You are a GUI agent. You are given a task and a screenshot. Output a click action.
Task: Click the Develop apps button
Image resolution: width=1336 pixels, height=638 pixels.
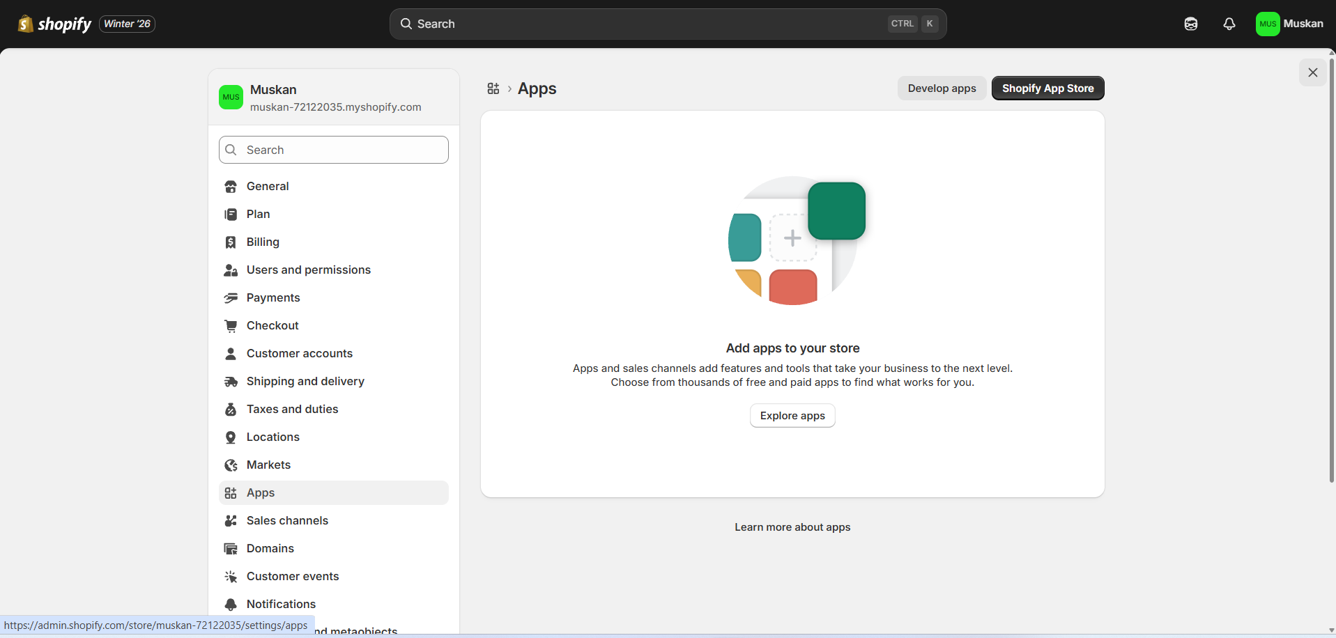pos(942,88)
